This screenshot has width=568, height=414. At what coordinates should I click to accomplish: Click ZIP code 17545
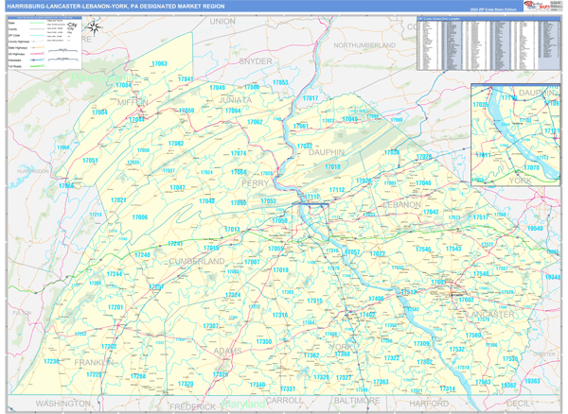pyautogui.click(x=423, y=250)
